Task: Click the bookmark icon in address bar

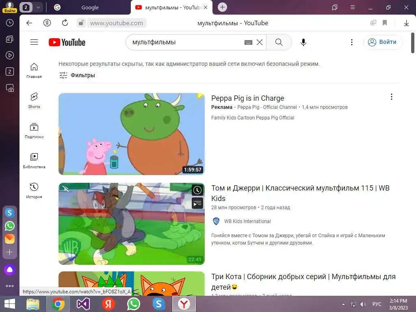Action: point(385,23)
